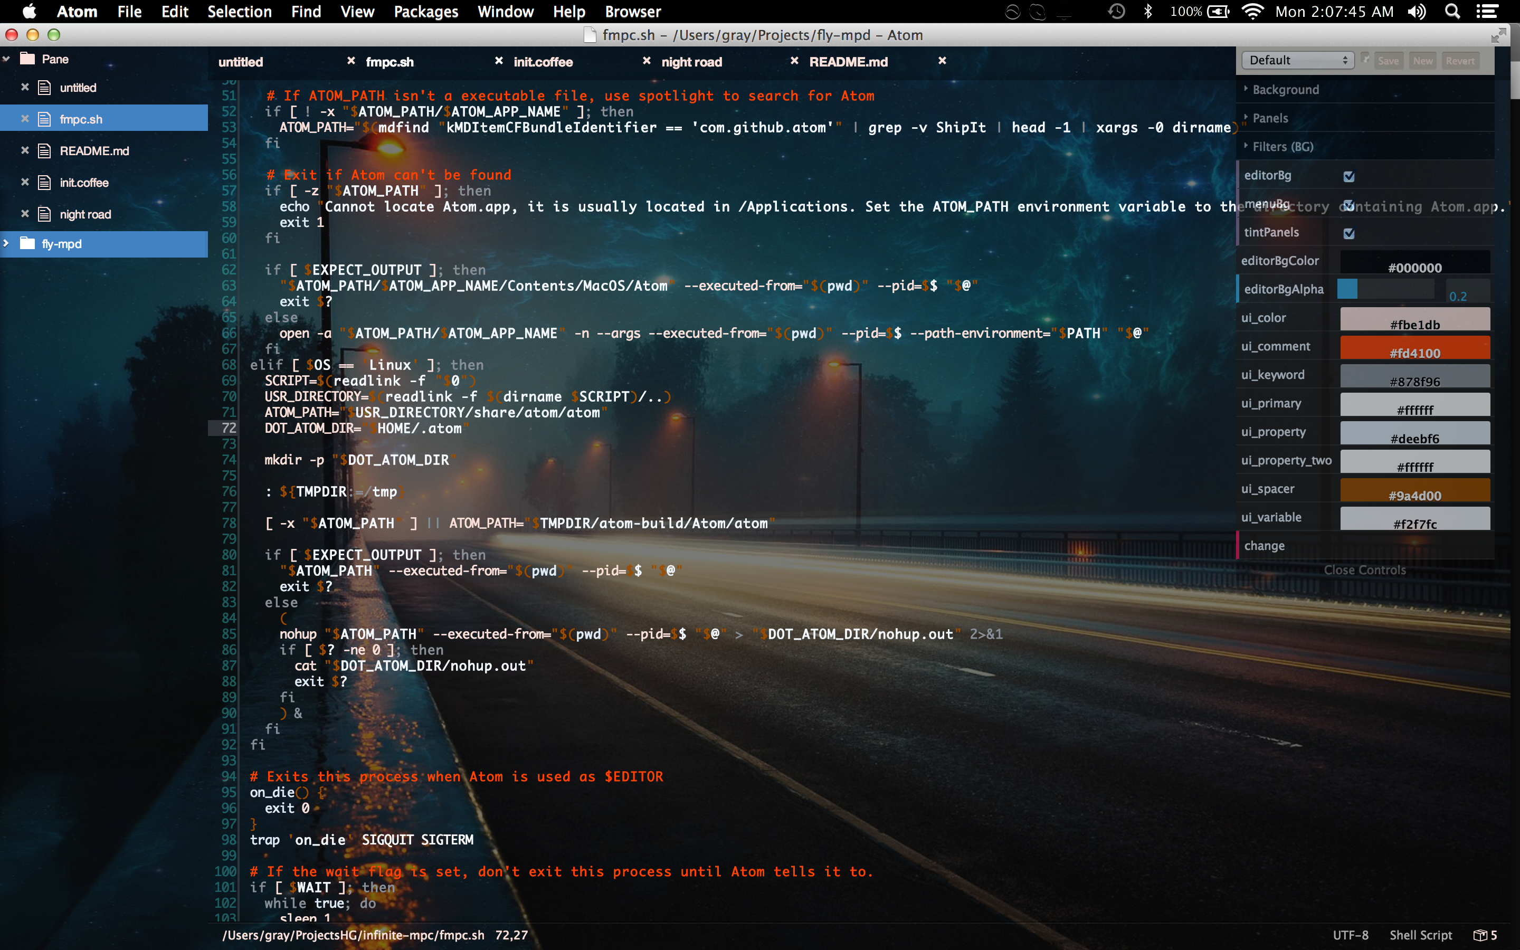The width and height of the screenshot is (1520, 950).
Task: Uncheck the editorBg checkbox
Action: click(x=1348, y=177)
